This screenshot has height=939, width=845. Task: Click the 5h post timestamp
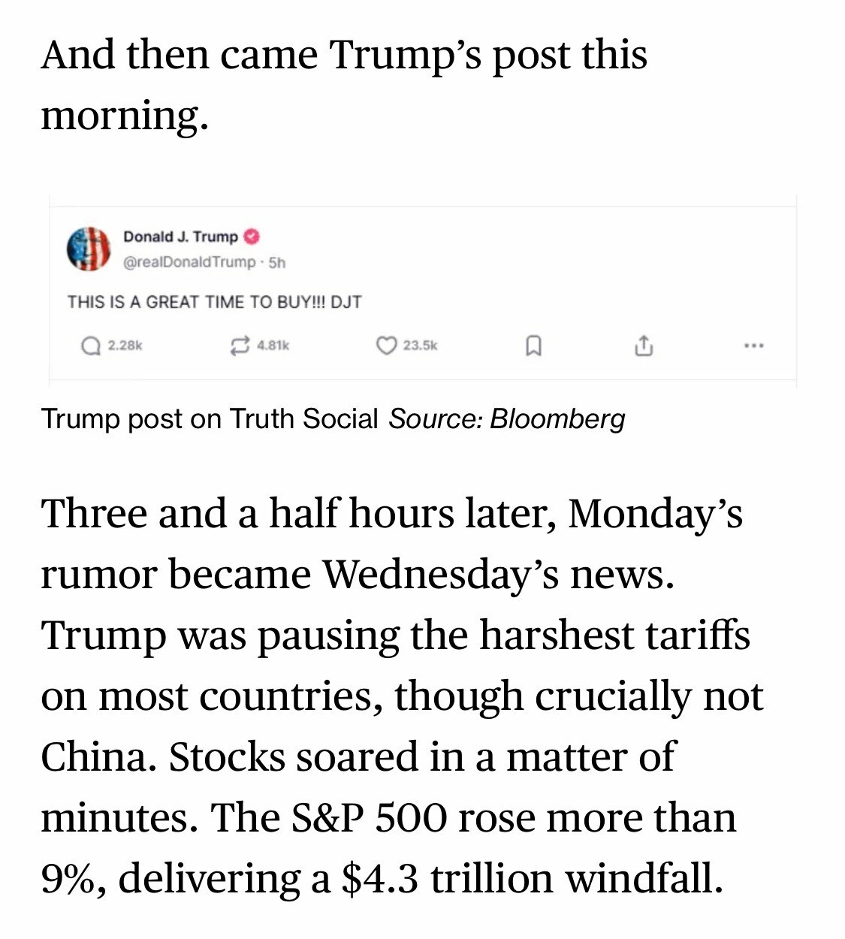(x=277, y=262)
